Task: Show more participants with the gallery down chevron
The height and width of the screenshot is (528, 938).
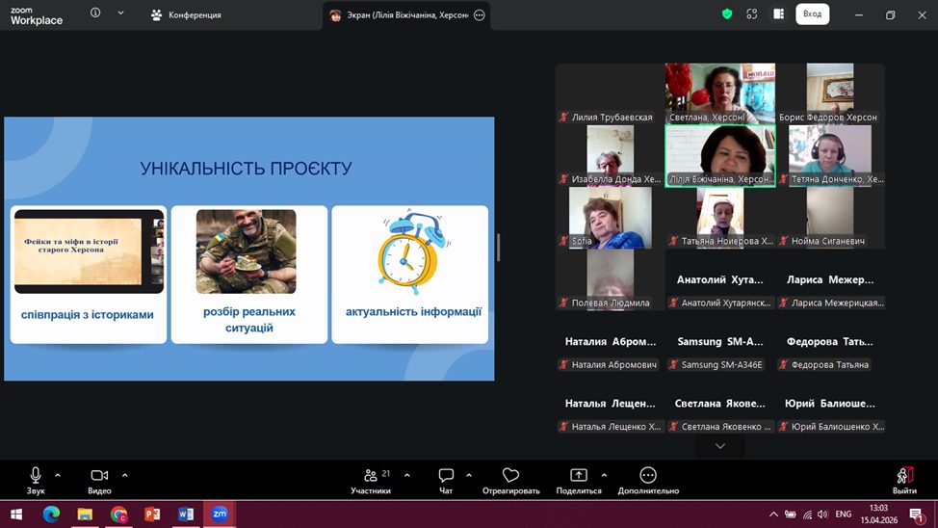Action: (x=719, y=446)
